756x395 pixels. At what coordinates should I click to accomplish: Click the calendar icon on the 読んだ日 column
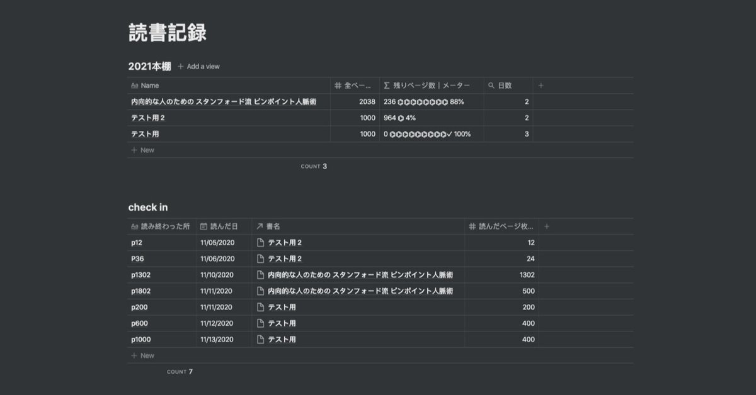tap(203, 226)
